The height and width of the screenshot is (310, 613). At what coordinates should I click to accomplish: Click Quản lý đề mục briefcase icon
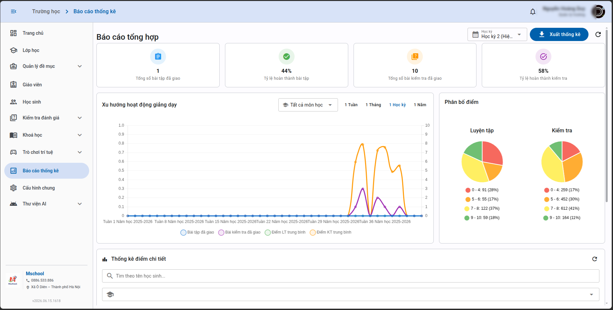click(14, 66)
